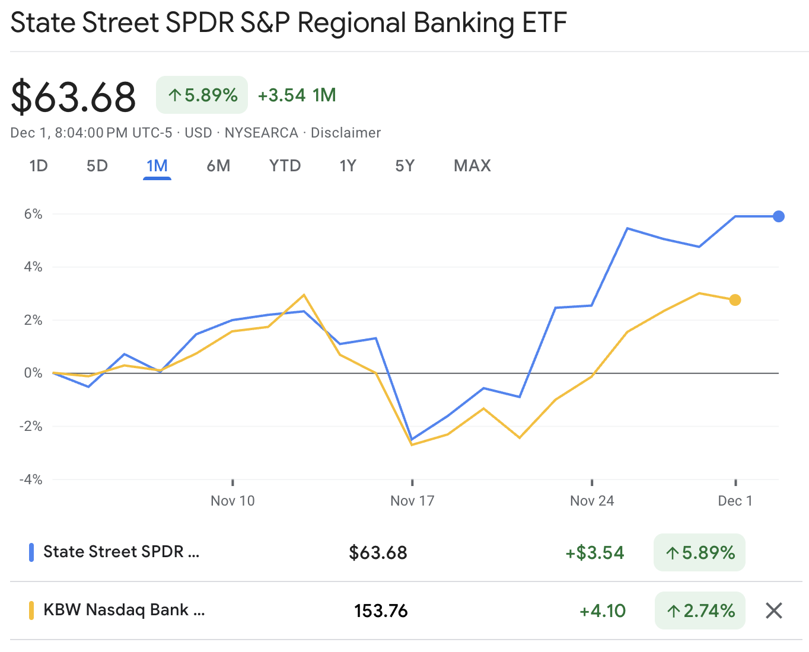Click the Nov 24 date axis marker
Screen dimensions: 809x652
[592, 501]
